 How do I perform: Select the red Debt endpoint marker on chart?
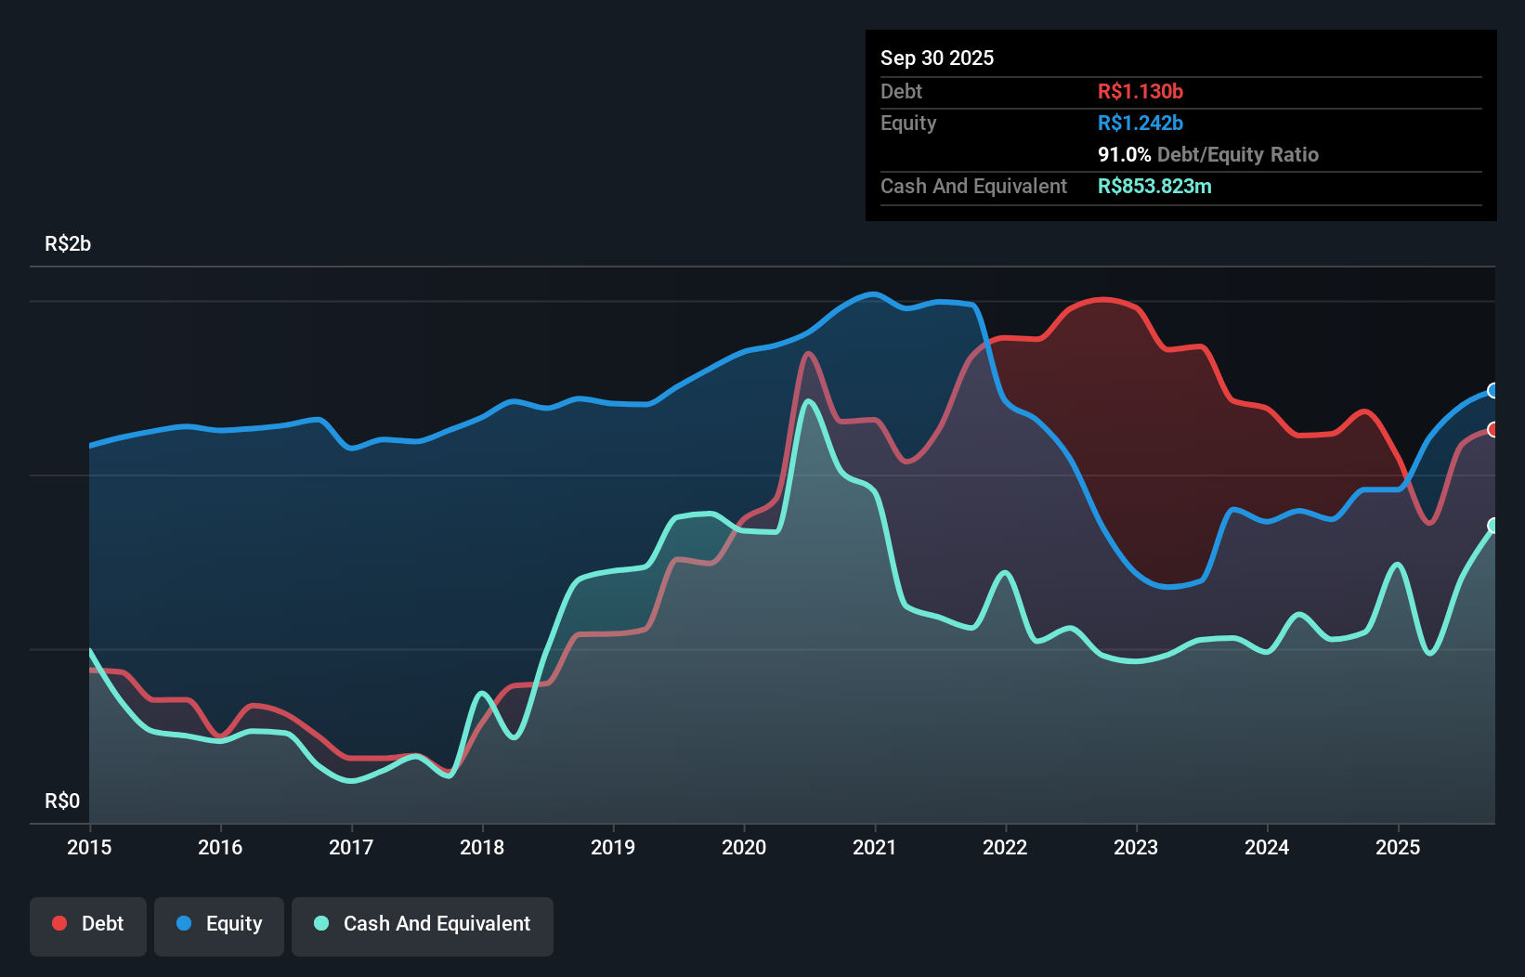1493,429
